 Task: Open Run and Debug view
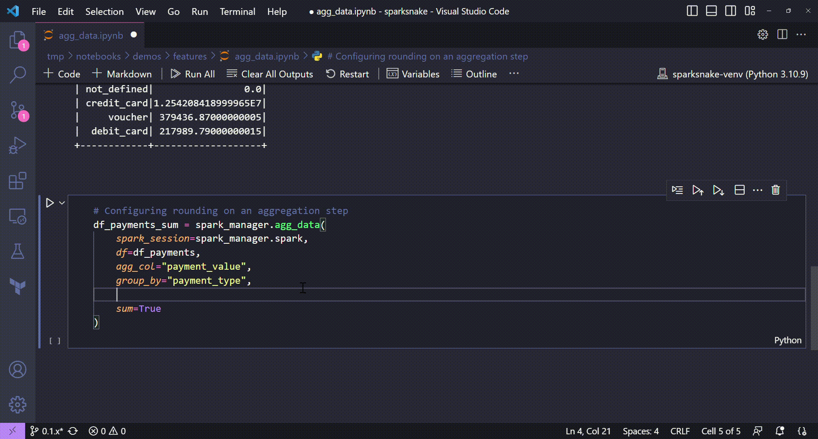tap(17, 145)
